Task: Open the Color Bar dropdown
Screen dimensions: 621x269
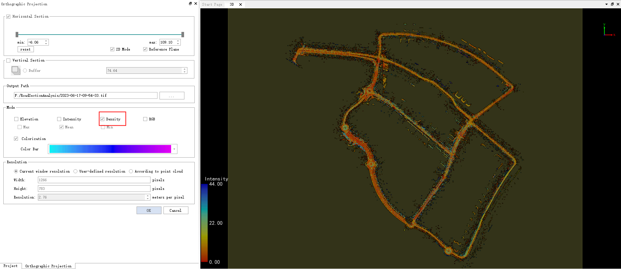Action: 174,149
